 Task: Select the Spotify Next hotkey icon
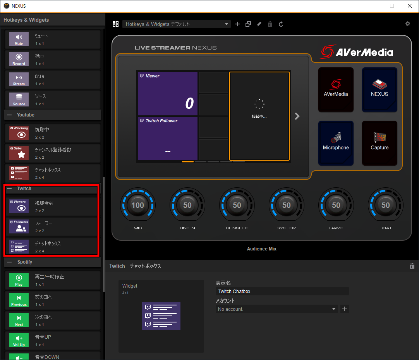(x=19, y=320)
